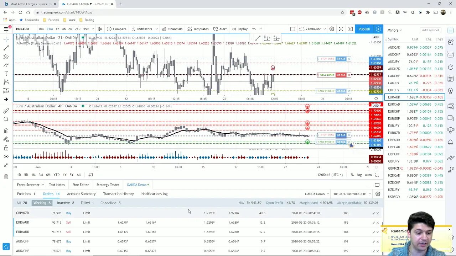Open candlestick chart style selector
The height and width of the screenshot is (256, 456).
(x=100, y=29)
